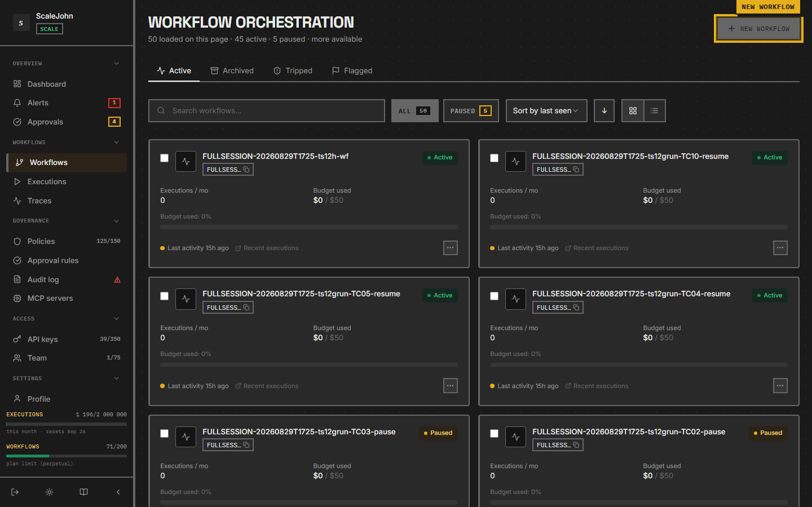Click budget progress bar on ts12h-wf card

309,227
